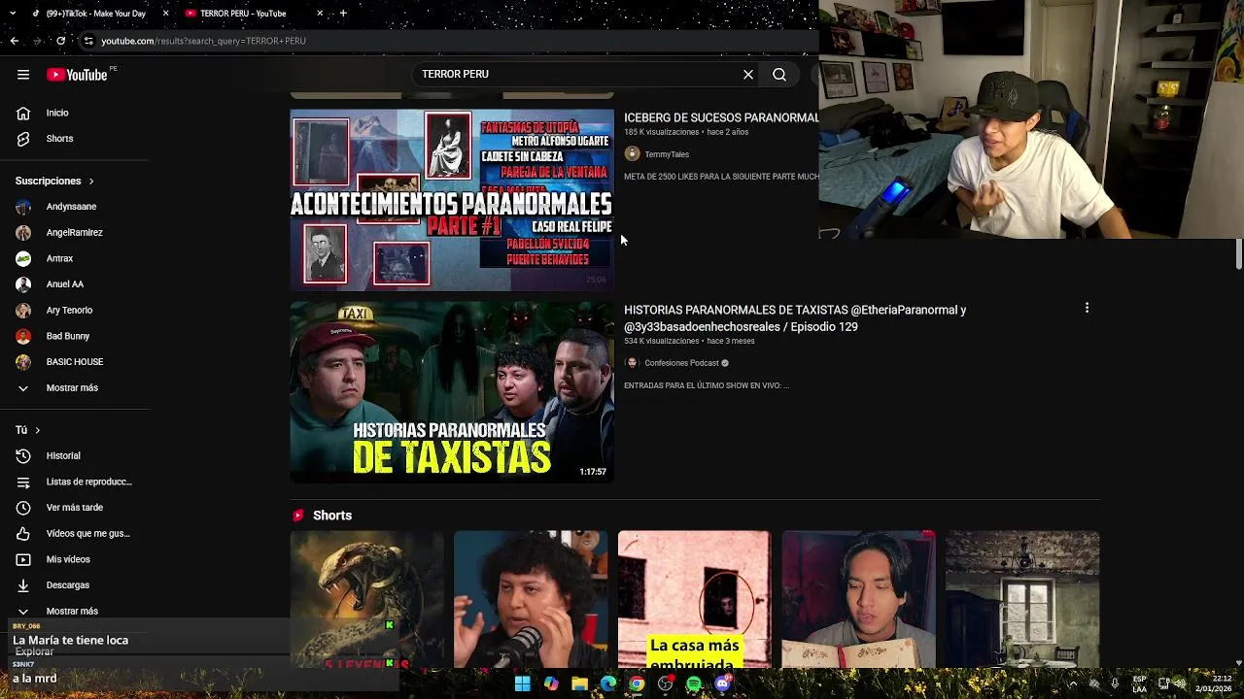
Task: Open the Short of man reading book
Action: tap(858, 599)
